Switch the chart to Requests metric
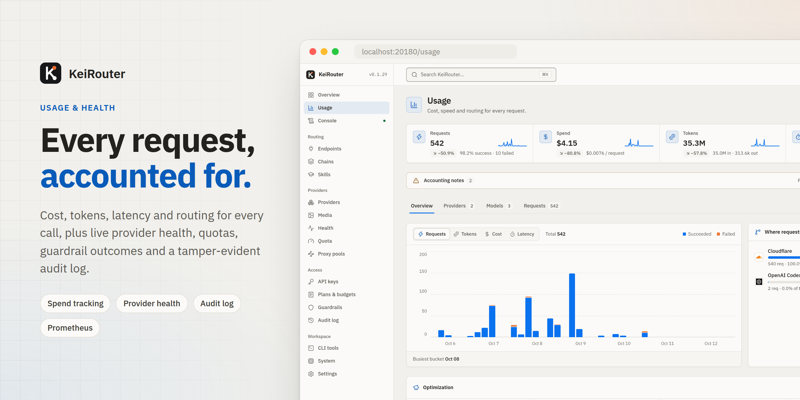Image resolution: width=800 pixels, height=400 pixels. (x=432, y=234)
